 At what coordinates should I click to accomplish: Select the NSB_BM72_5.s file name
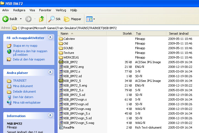click(x=73, y=90)
